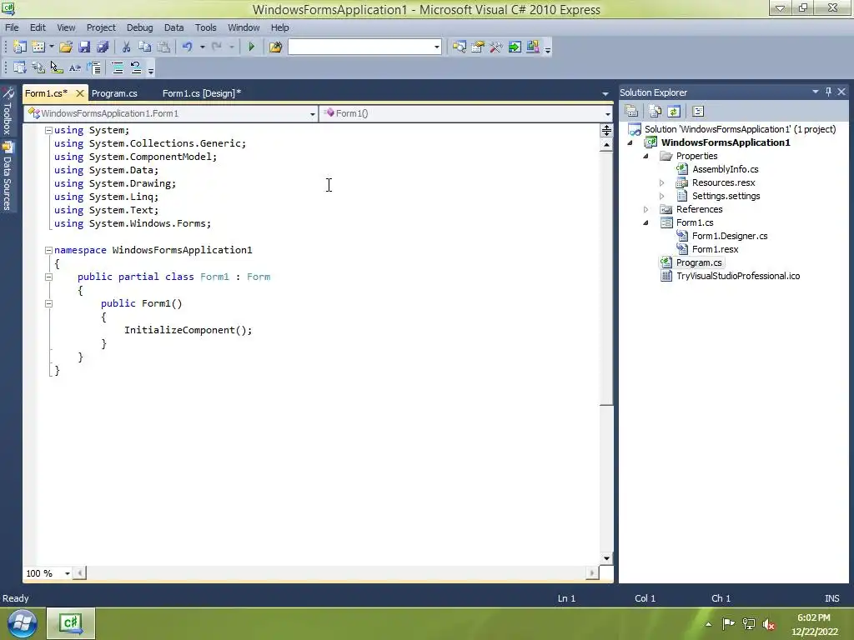Click the Save All icon
854x640 pixels.
pyautogui.click(x=103, y=47)
